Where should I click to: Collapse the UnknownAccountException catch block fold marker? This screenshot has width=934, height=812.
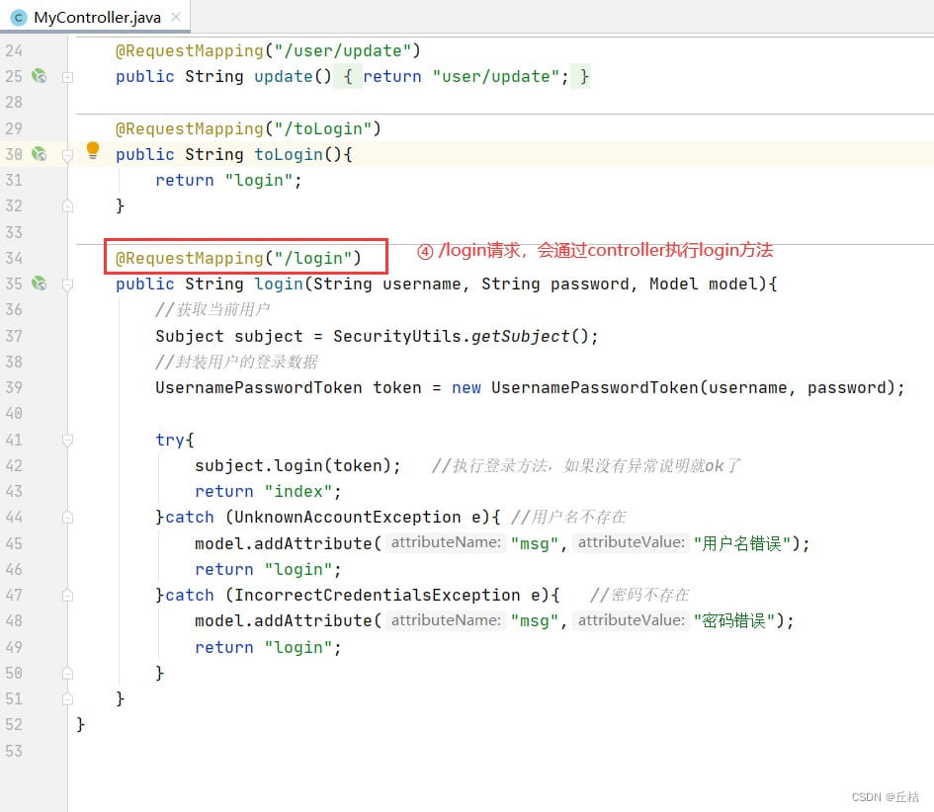point(67,517)
